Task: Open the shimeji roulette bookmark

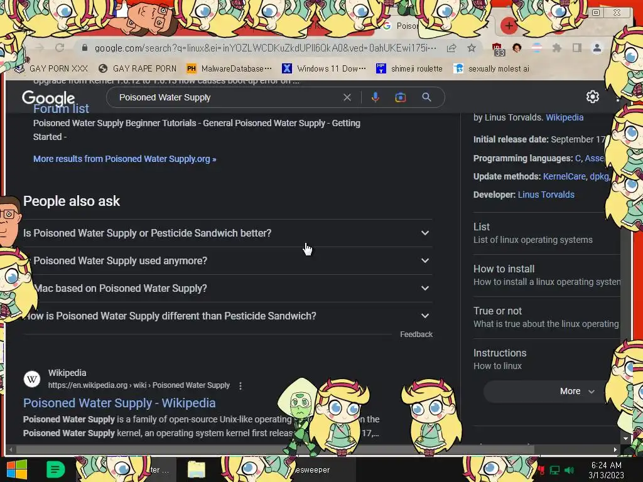Action: pyautogui.click(x=409, y=68)
